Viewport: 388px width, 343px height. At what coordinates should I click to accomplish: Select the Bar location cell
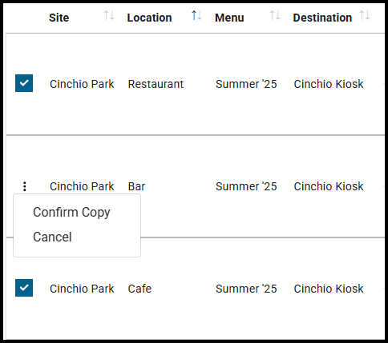click(x=136, y=186)
